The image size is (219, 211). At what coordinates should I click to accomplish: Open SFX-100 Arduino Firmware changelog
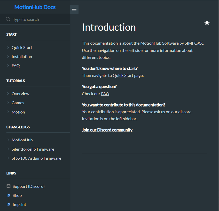[36, 158]
